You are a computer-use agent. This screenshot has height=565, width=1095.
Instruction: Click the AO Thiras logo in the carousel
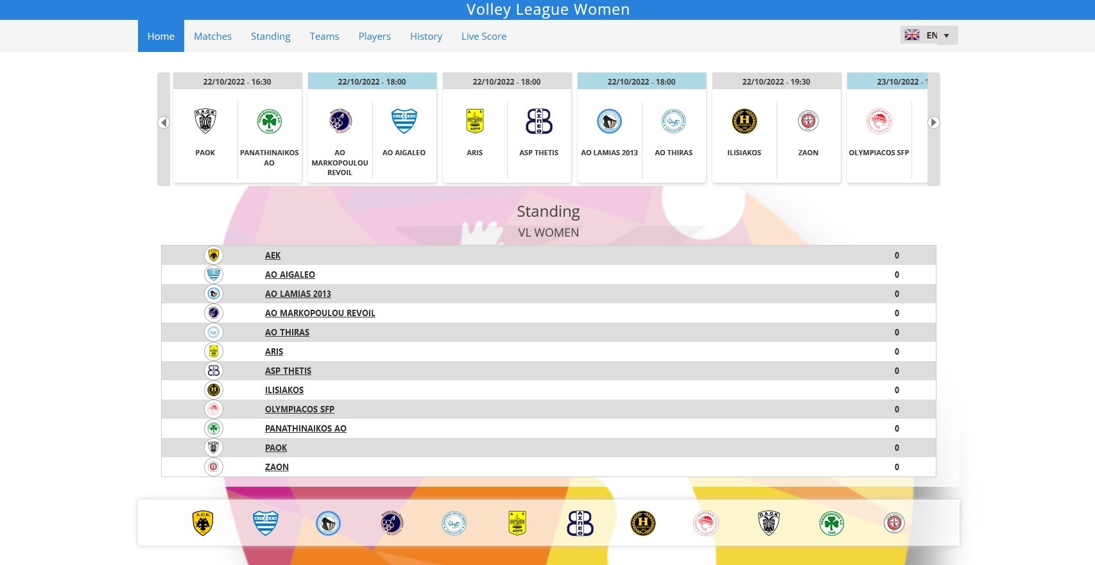pos(674,121)
